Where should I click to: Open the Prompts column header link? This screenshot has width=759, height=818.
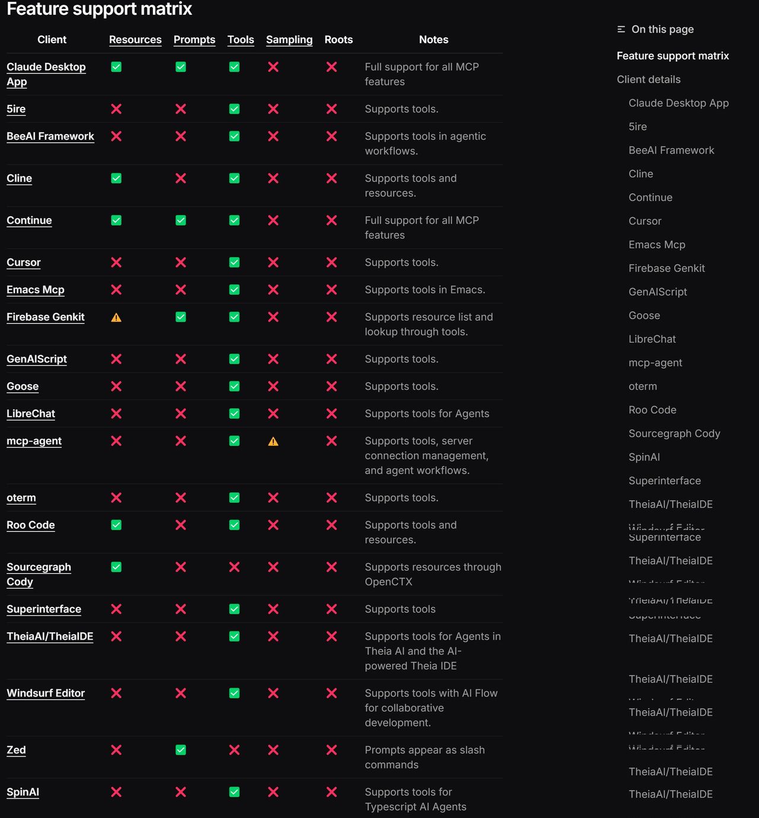pyautogui.click(x=194, y=40)
